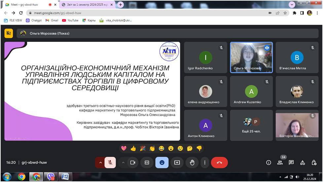Viewport: 323px width, 182px height.
Task: Raise hand in the meeting
Action: [x=192, y=163]
